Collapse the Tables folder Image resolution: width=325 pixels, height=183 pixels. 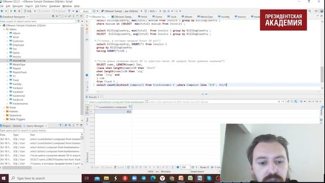(4, 29)
